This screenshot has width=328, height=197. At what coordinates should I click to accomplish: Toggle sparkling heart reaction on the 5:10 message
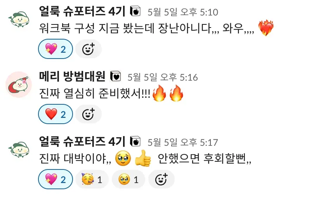tap(56, 49)
